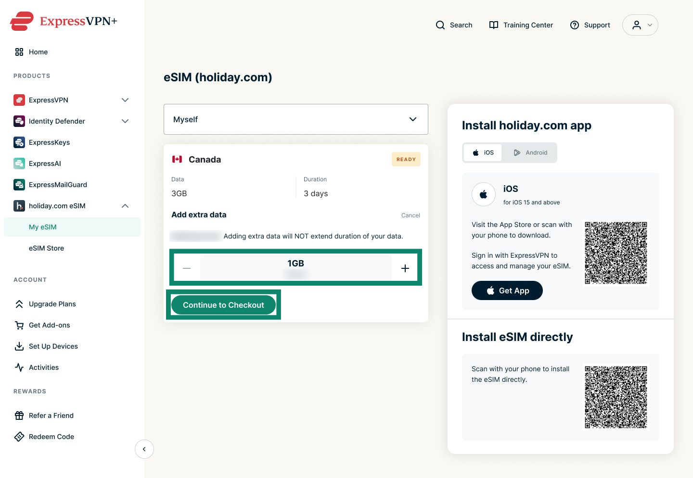Collapse the sidebar with arrow button
Image resolution: width=693 pixels, height=478 pixels.
point(144,449)
